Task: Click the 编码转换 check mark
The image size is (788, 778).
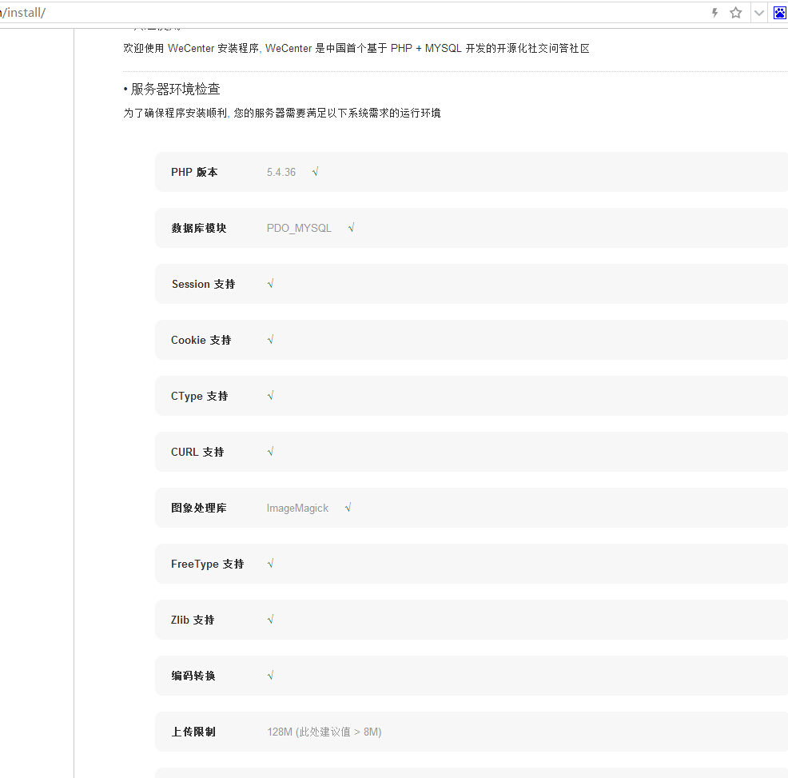Action: click(x=271, y=676)
